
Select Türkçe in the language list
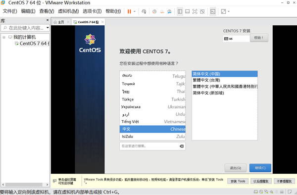point(152,99)
